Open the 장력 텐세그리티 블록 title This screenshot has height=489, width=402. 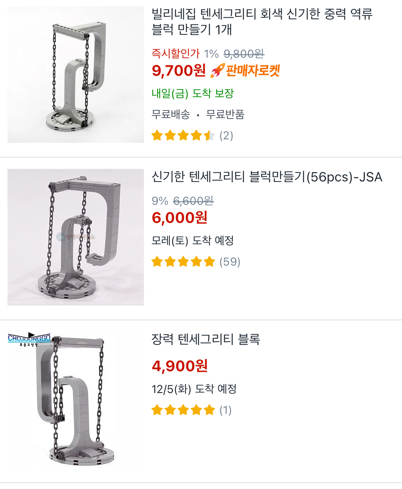[206, 339]
